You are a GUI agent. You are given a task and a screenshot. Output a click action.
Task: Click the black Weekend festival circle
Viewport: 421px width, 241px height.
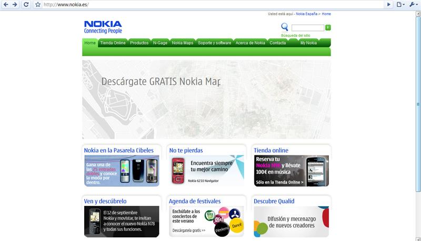pos(222,229)
